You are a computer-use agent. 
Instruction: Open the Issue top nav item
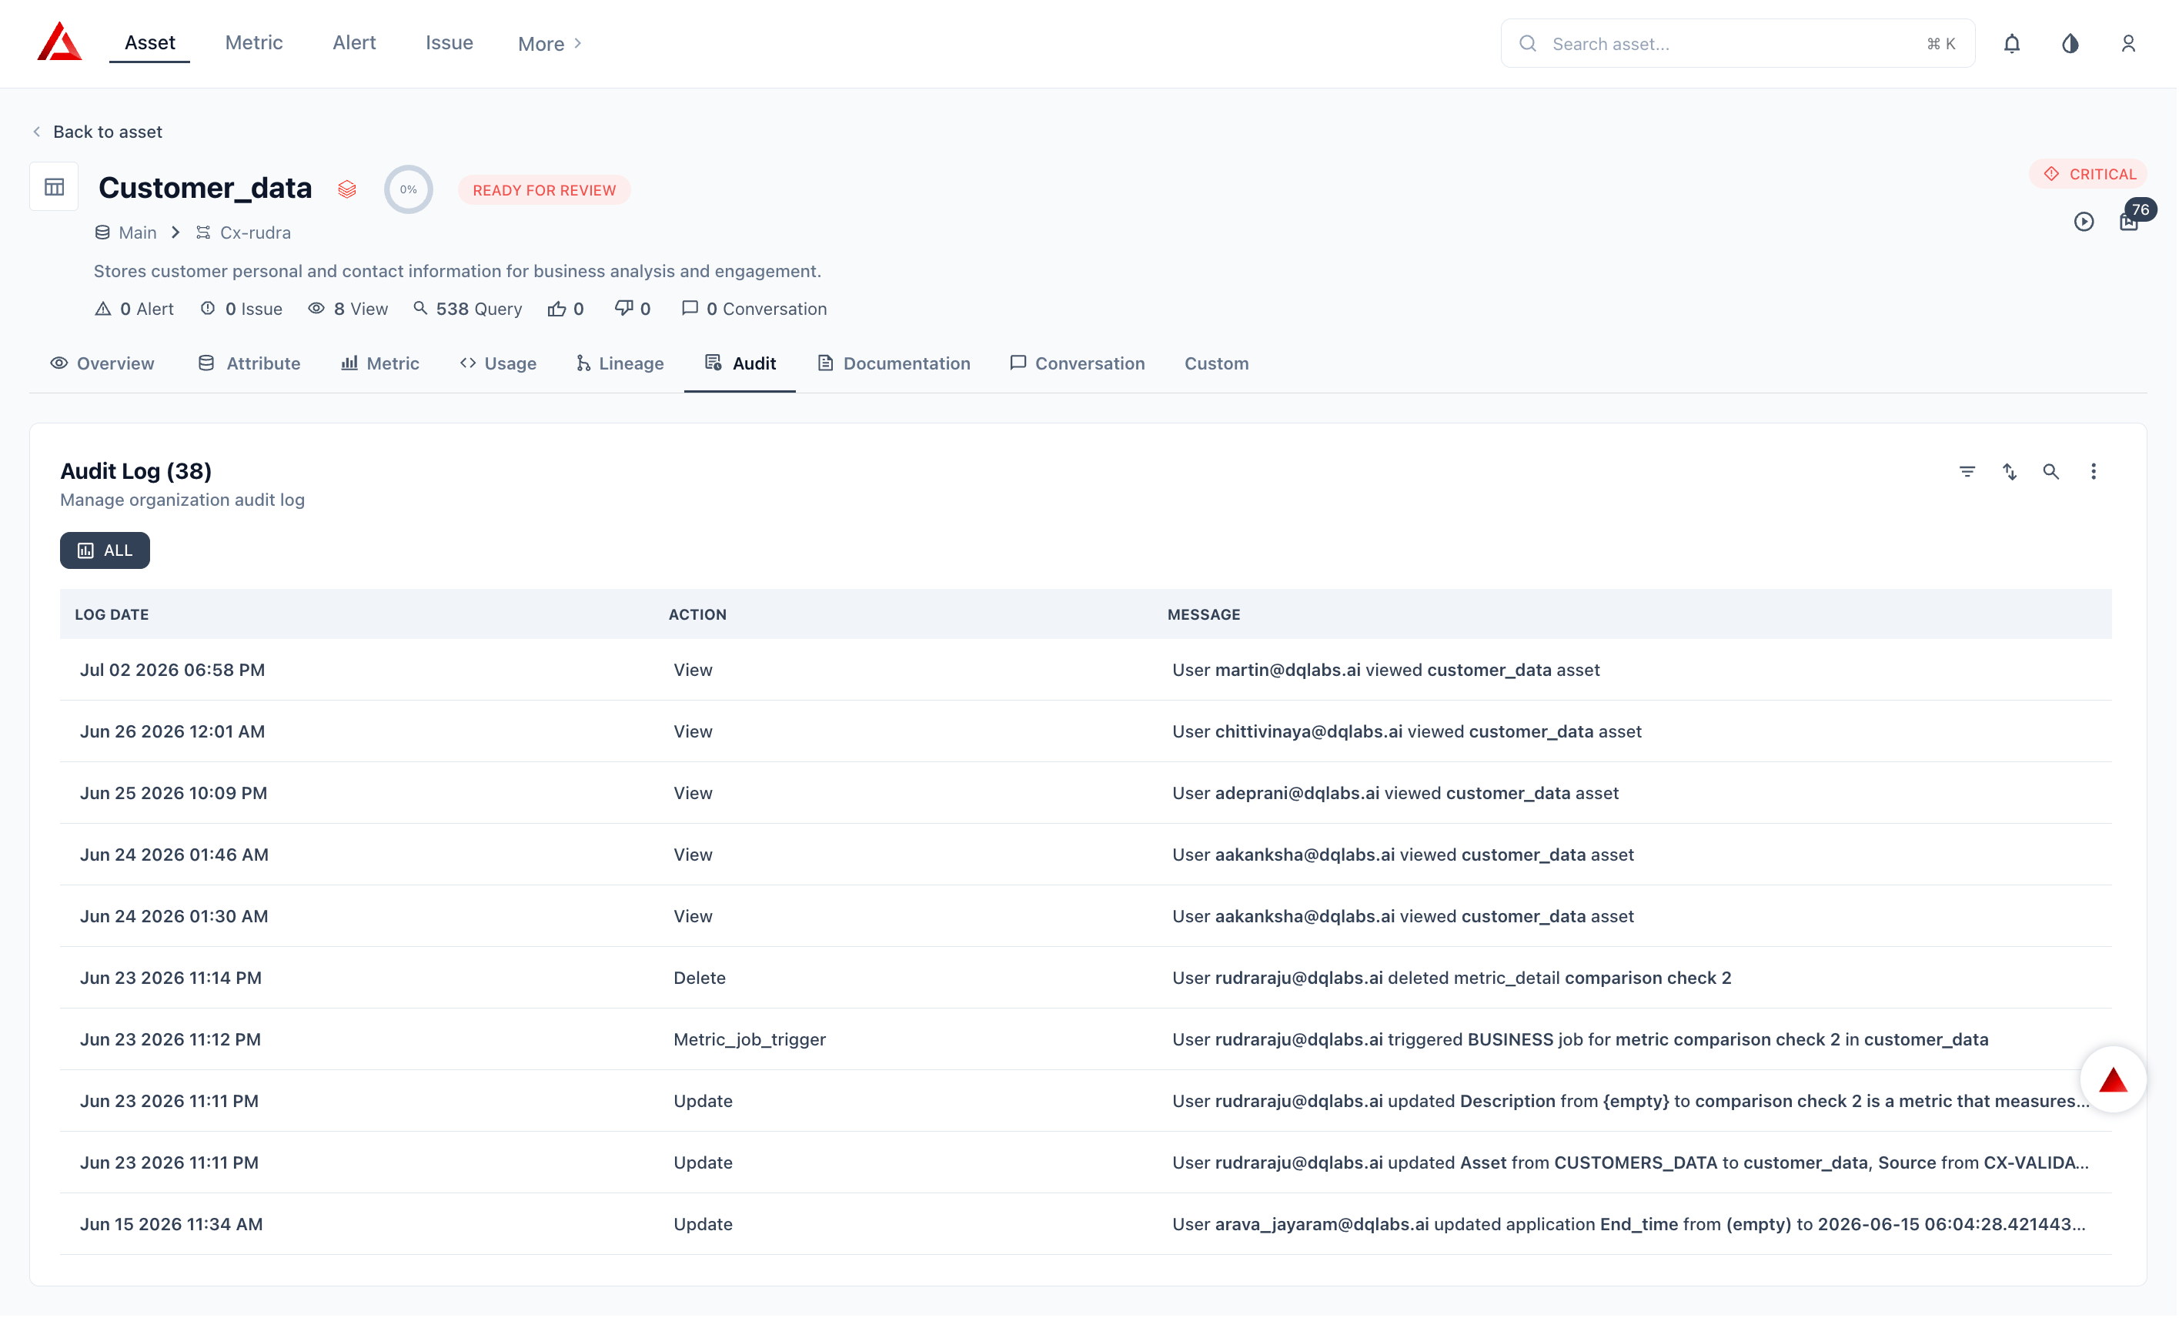tap(450, 42)
